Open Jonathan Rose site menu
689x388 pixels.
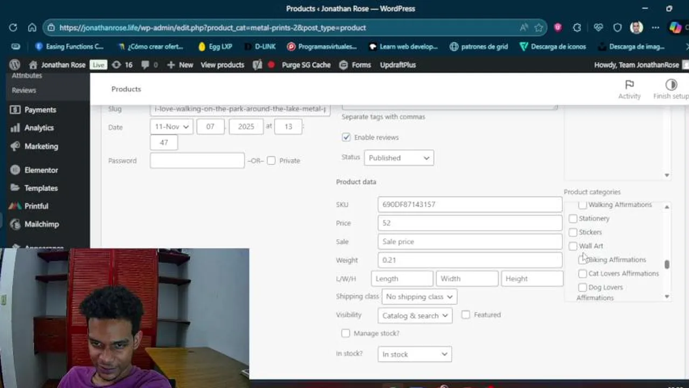click(57, 65)
